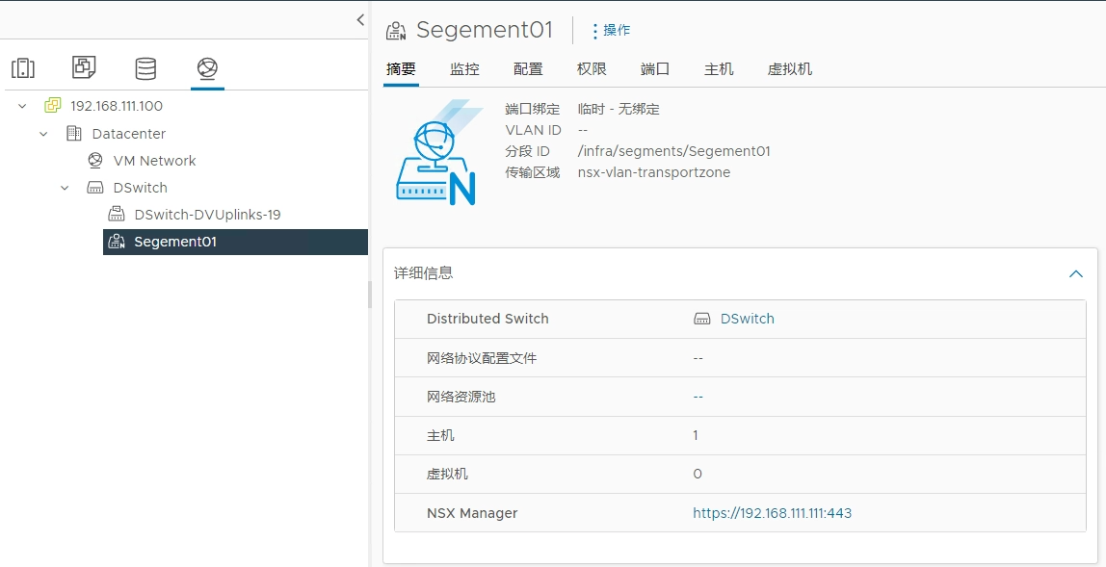Collapse the 详细信息 details panel
Image resolution: width=1106 pixels, height=567 pixels.
tap(1076, 273)
